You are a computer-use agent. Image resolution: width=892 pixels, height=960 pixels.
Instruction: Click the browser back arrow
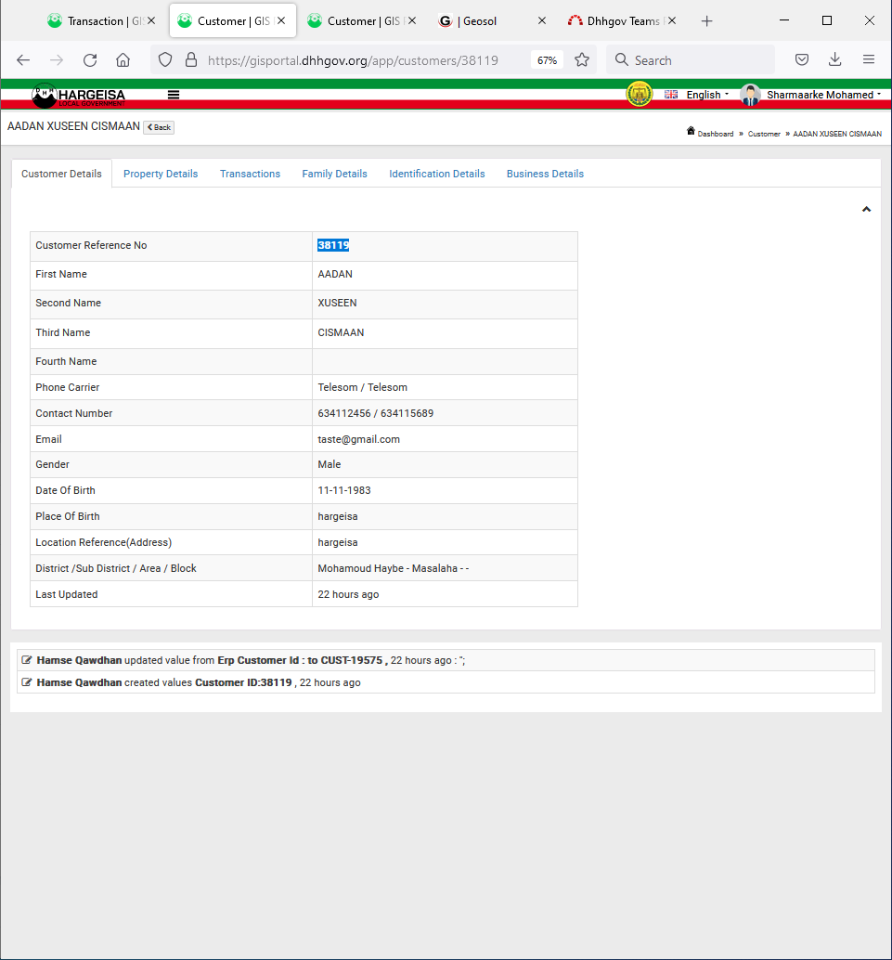pyautogui.click(x=23, y=60)
